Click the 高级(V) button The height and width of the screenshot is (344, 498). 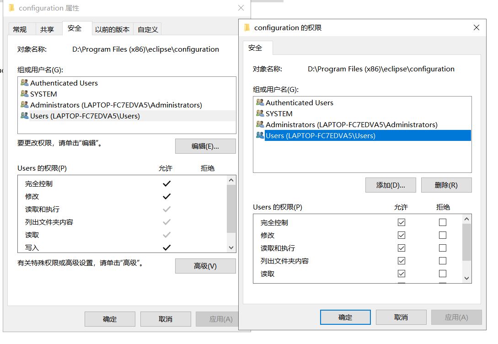pos(205,266)
